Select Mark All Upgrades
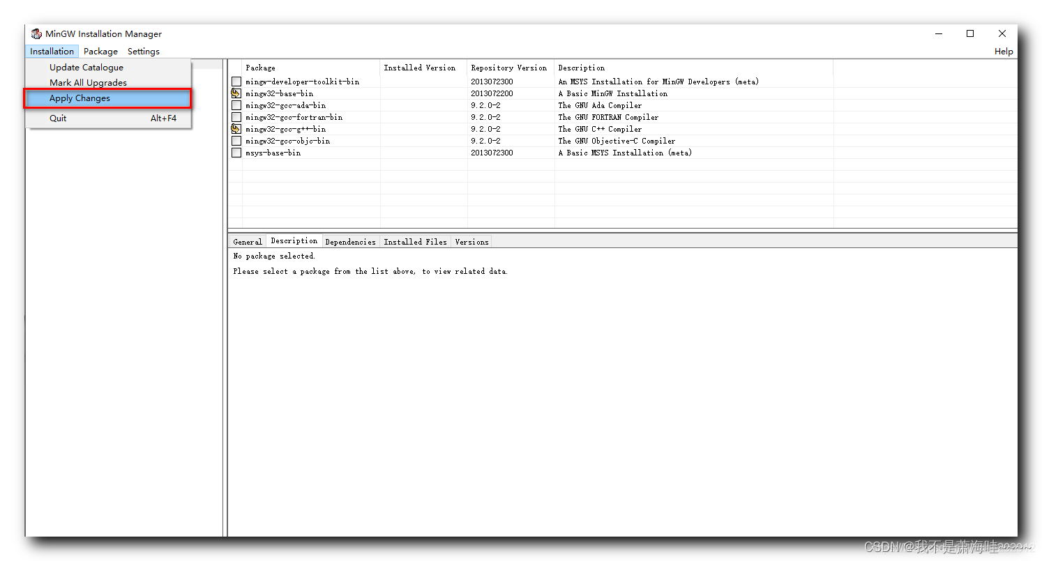 88,82
